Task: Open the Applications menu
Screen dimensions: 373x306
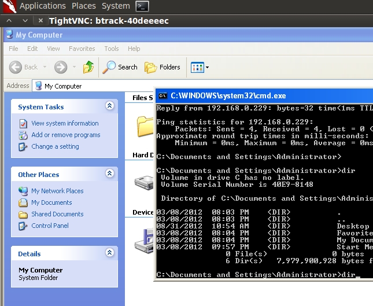Action: click(x=43, y=6)
